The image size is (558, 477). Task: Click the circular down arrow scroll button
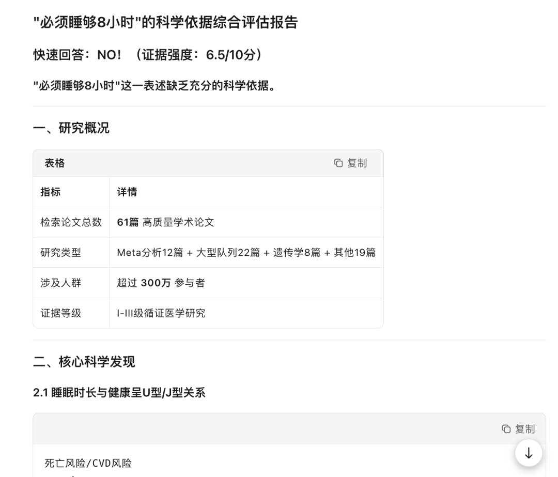[x=528, y=453]
